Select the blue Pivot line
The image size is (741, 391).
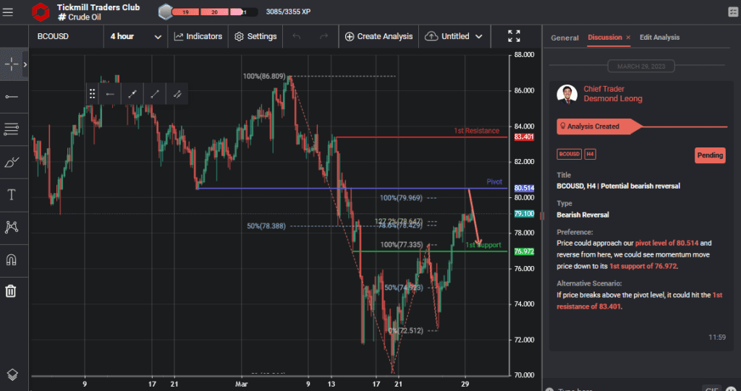pos(352,189)
